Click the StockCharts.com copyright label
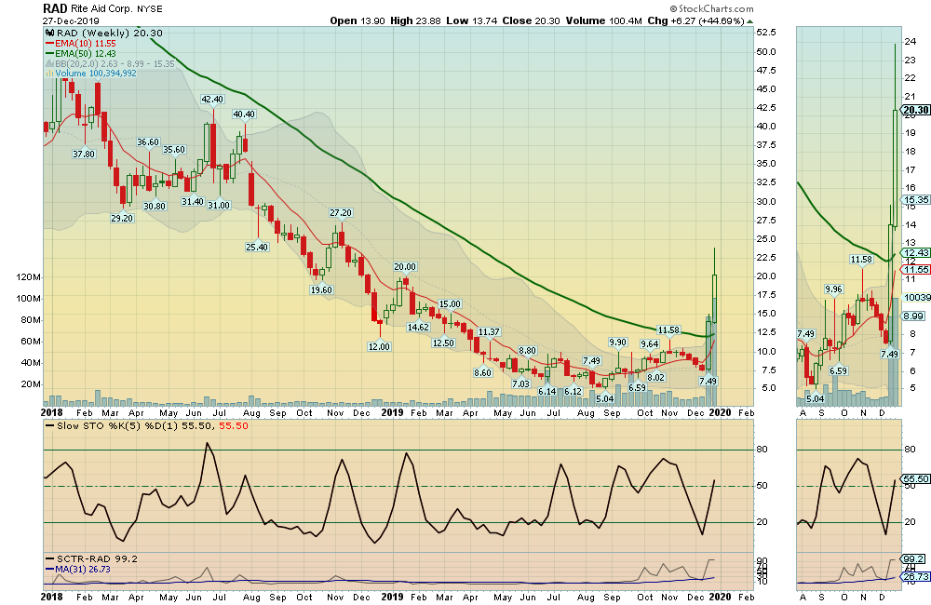The image size is (931, 605). (x=711, y=9)
